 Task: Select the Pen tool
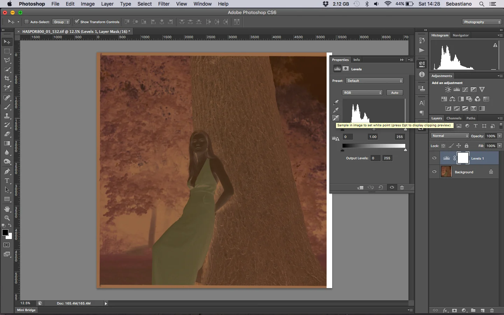coord(7,171)
